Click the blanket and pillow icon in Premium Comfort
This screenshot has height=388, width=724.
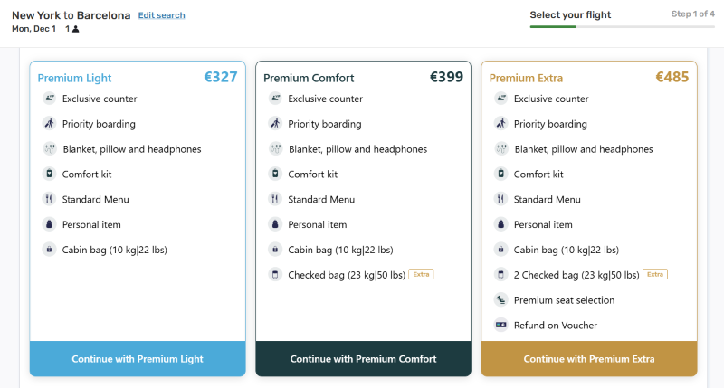tap(275, 149)
